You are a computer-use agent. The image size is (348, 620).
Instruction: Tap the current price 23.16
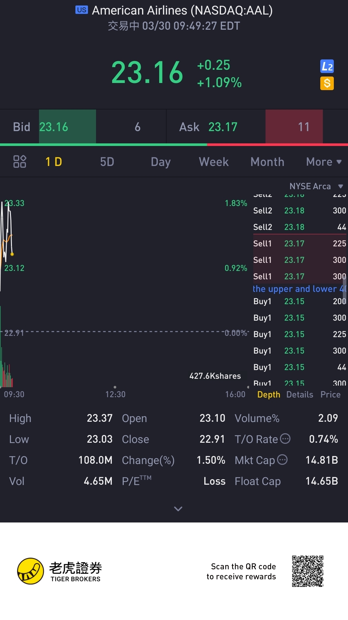click(147, 72)
